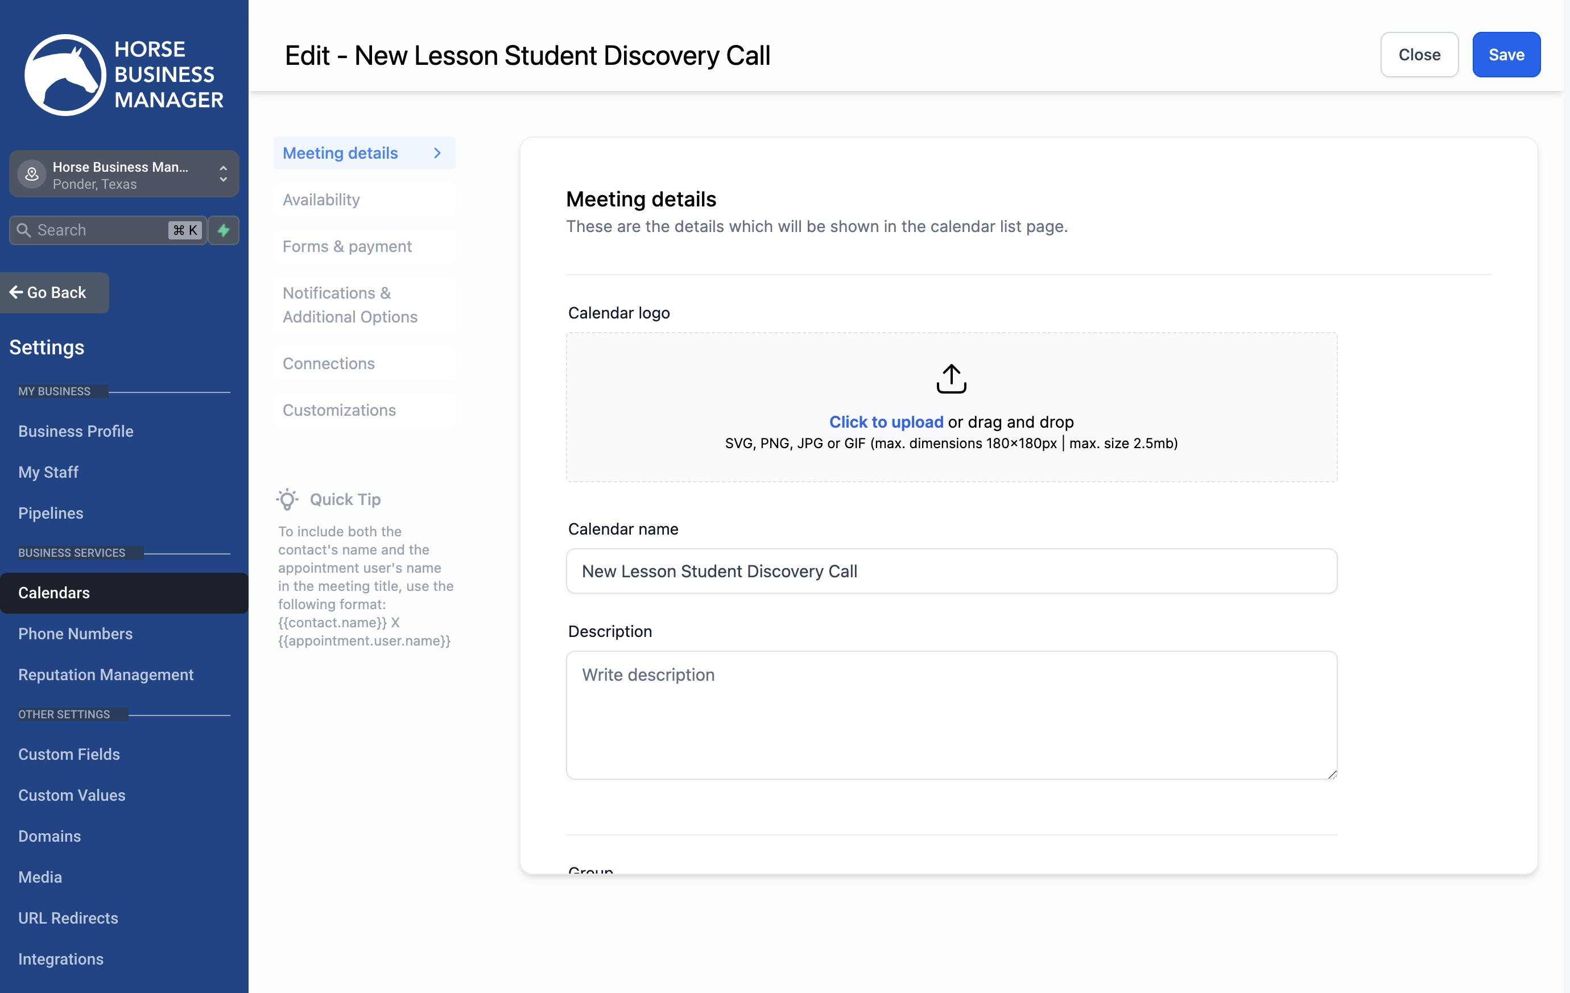Click the Quick Tip lightbulb icon

287,499
